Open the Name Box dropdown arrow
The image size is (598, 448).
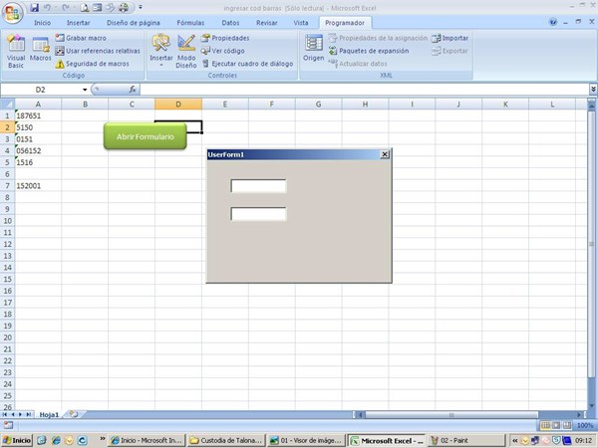click(85, 90)
